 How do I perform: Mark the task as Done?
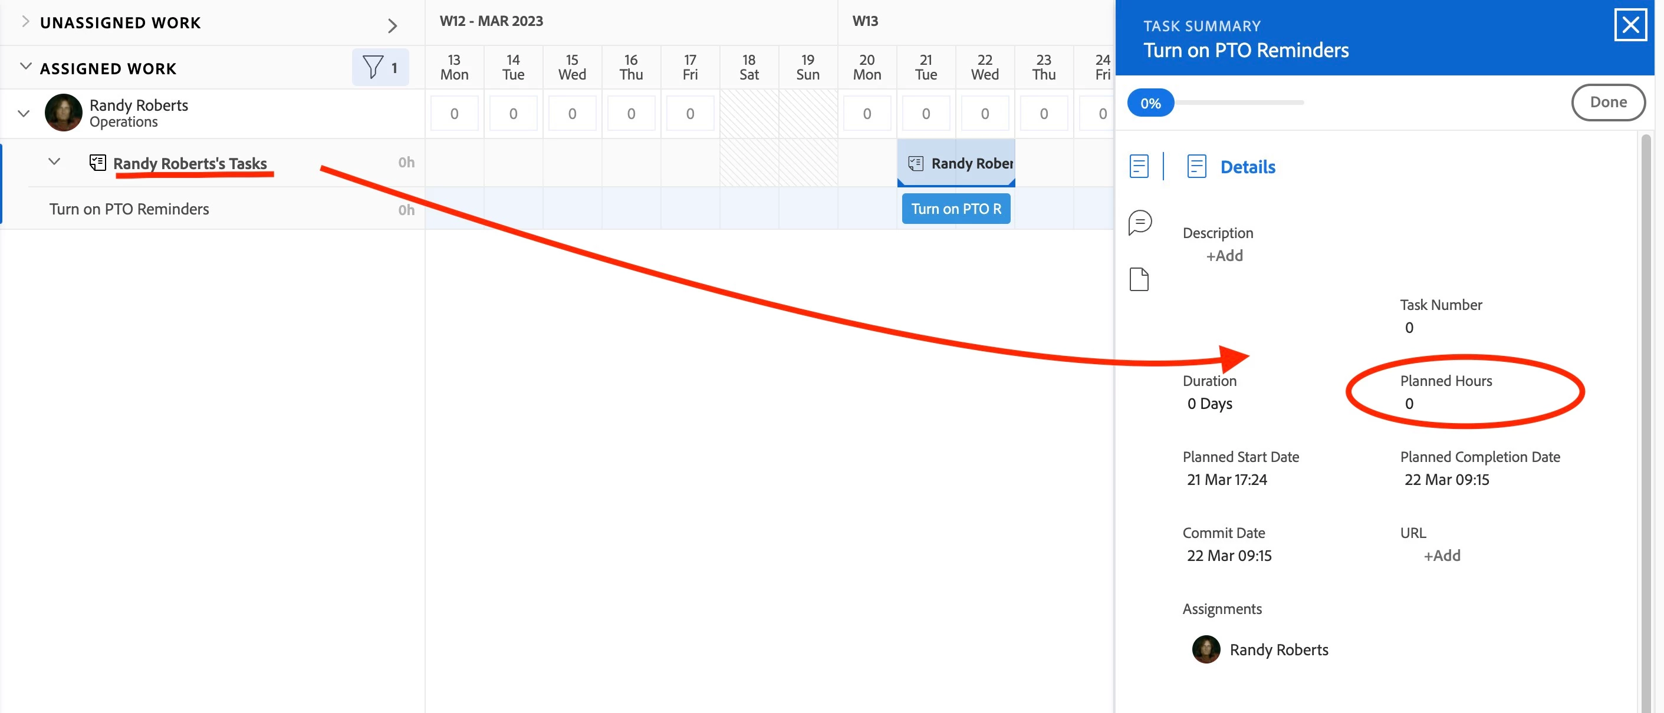[x=1607, y=102]
